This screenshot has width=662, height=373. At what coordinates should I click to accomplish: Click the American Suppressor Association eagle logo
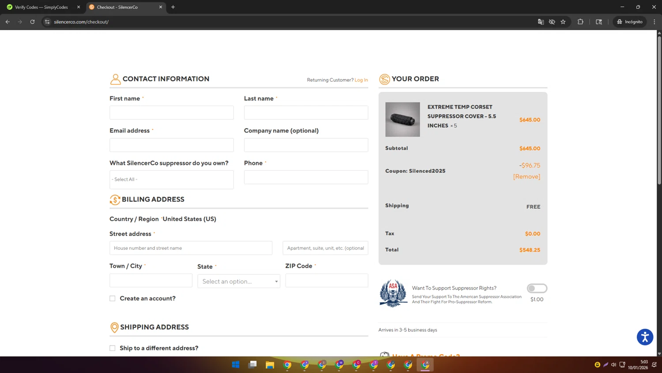(393, 293)
